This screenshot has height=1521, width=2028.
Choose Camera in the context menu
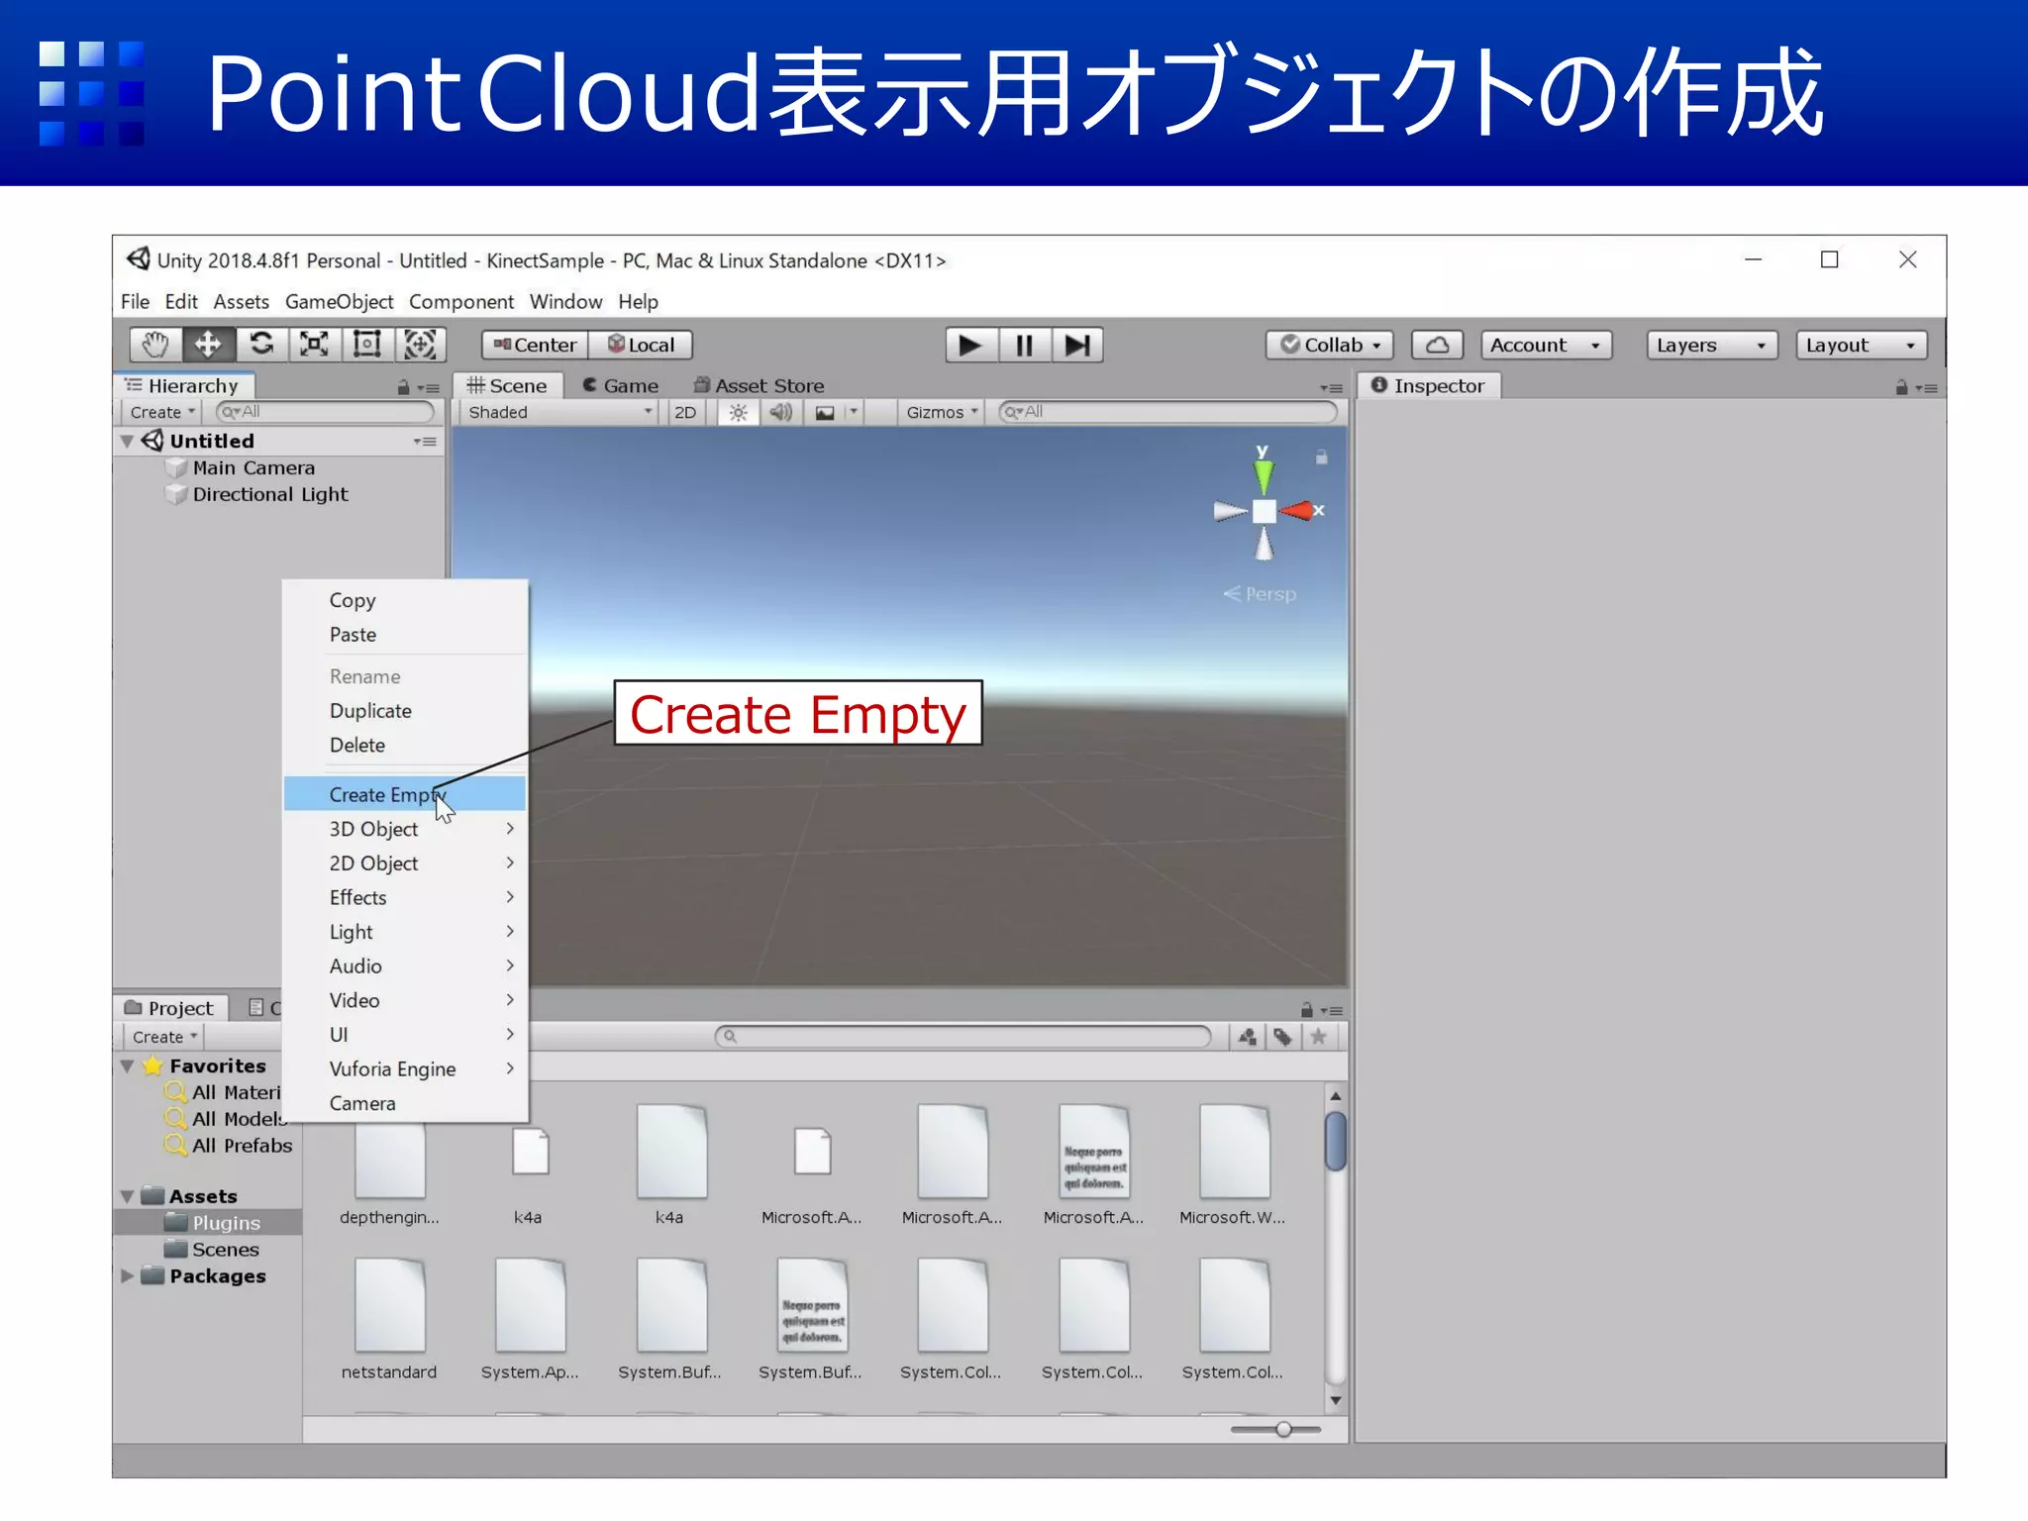pyautogui.click(x=405, y=1103)
